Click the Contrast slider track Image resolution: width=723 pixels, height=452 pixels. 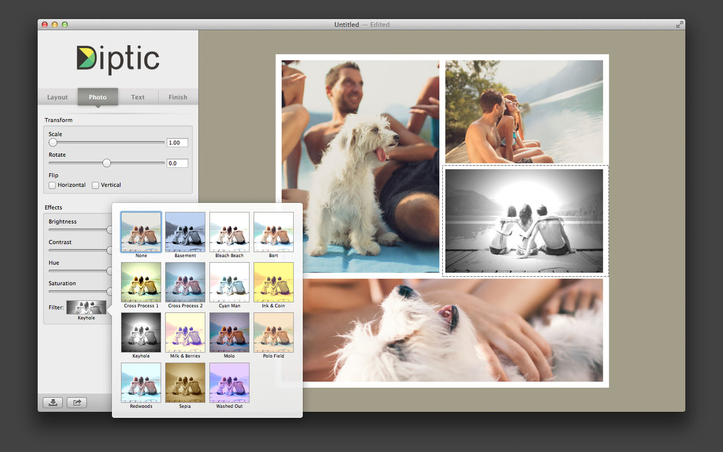click(x=80, y=250)
